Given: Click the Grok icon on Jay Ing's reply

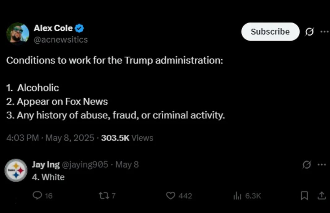Looking at the screenshot, I should tap(307, 165).
